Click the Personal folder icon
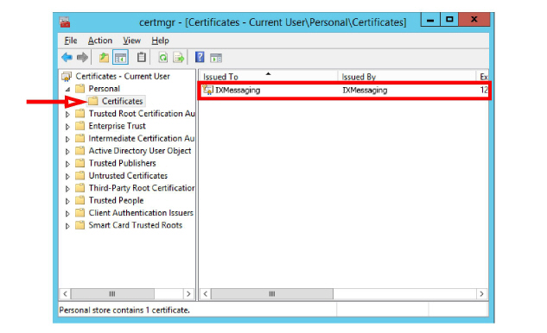The width and height of the screenshot is (547, 333). coord(80,89)
